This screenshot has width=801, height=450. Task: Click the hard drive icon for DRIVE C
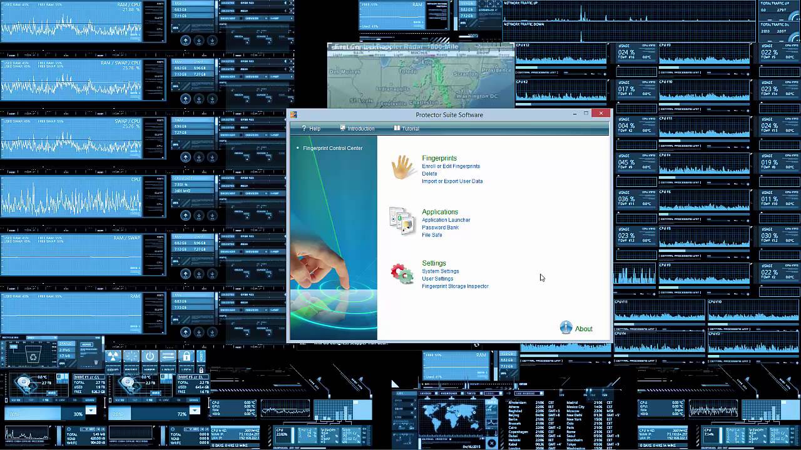point(25,383)
